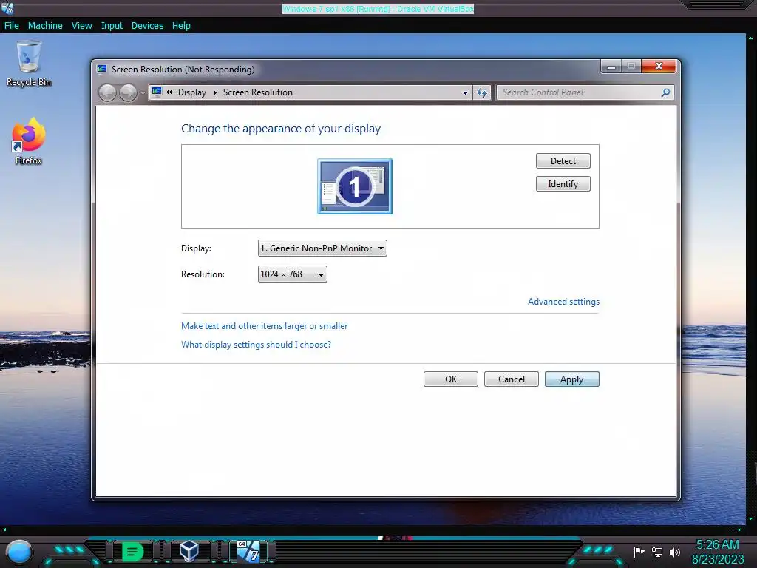The height and width of the screenshot is (568, 757).
Task: Click the Cancel button
Action: pyautogui.click(x=512, y=379)
